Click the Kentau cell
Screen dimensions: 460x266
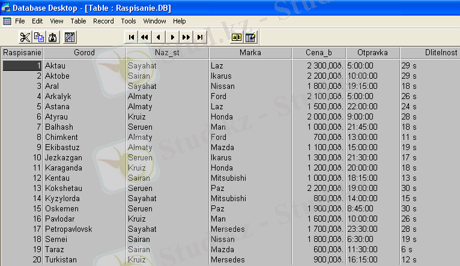point(85,178)
